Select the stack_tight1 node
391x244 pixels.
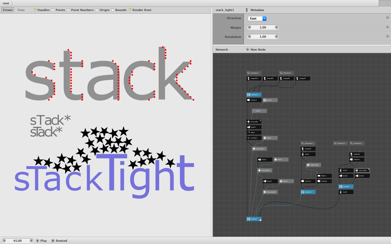362,170
